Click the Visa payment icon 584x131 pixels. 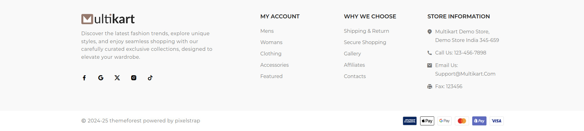pos(496,121)
